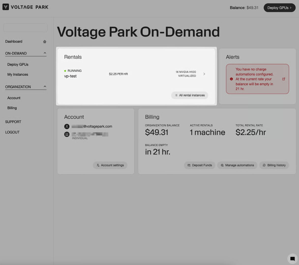Select Deploy GPUs in the sidebar
This screenshot has width=299, height=265.
[18, 64]
